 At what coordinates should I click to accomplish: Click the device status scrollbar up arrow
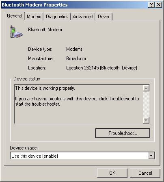click(146, 88)
